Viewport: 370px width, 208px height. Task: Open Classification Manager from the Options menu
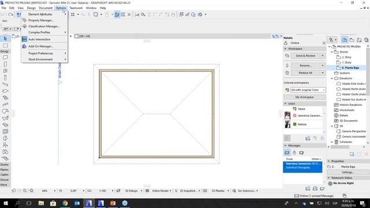click(45, 26)
